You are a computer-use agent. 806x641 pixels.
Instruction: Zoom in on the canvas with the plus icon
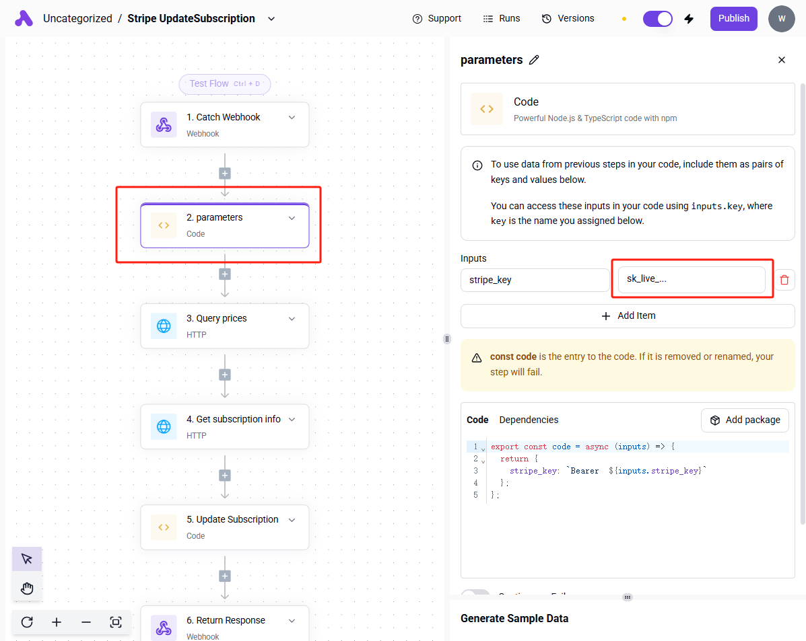pos(57,622)
